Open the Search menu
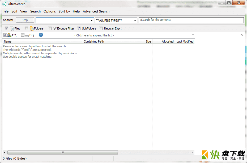The width and height of the screenshot is (247, 163). tap(35, 11)
